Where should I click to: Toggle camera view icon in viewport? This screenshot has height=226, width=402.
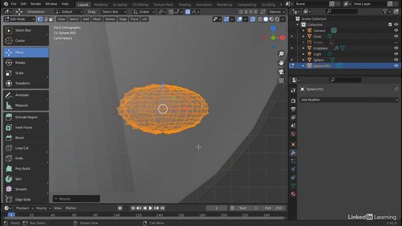[281, 72]
